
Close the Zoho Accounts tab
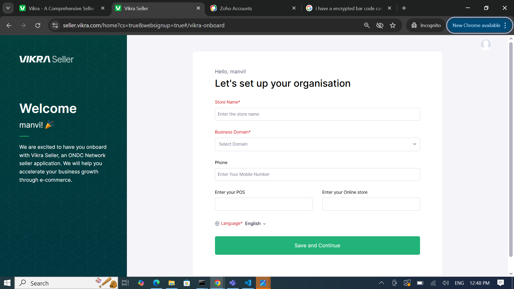click(x=294, y=8)
